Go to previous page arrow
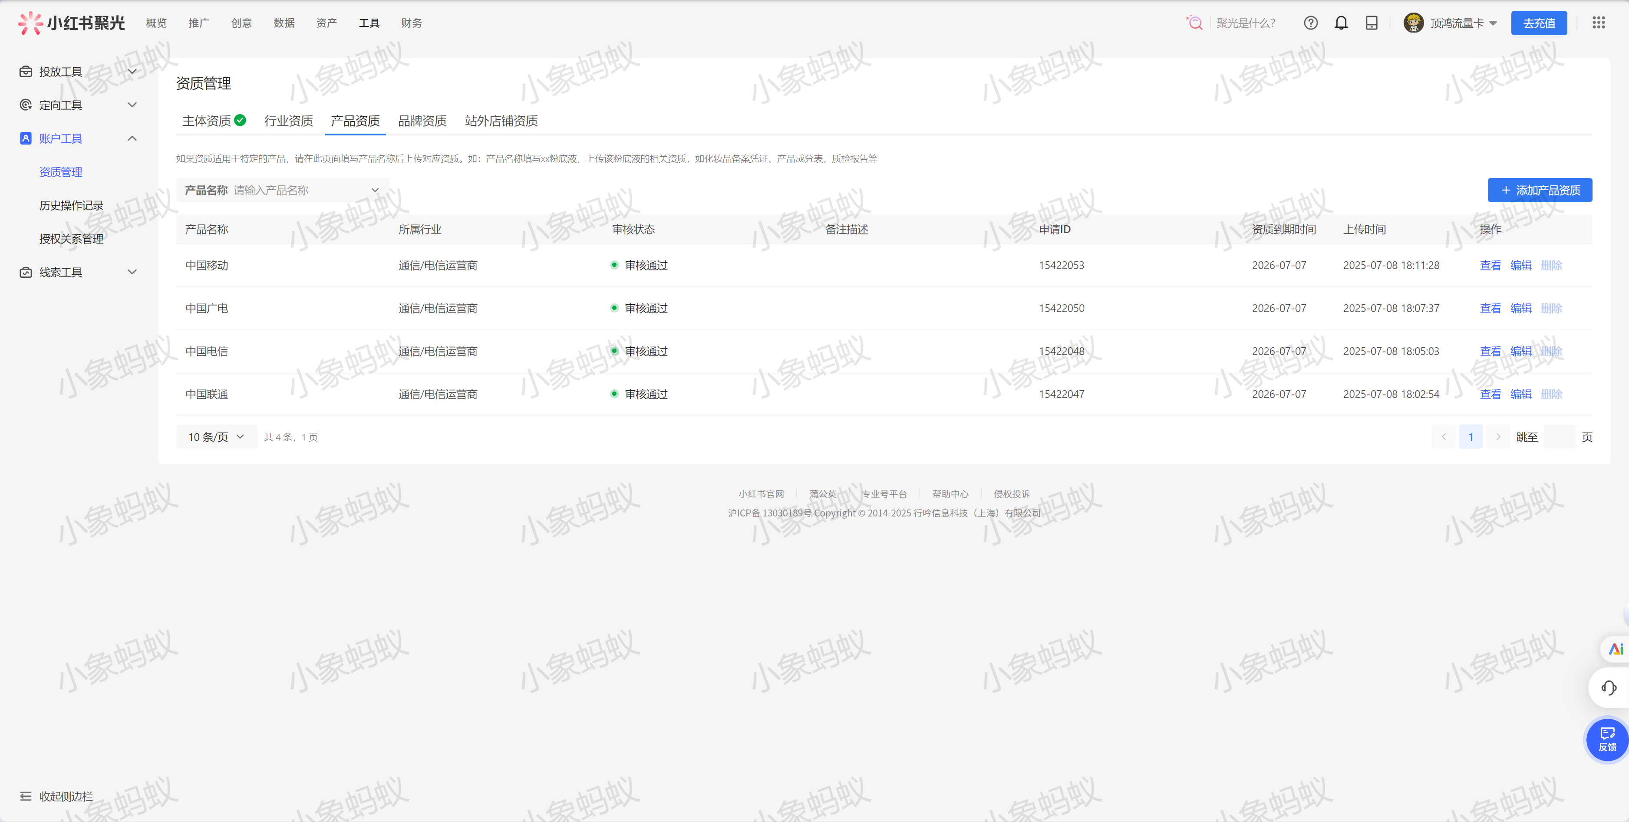Screen dimensions: 1629x822 coord(1444,437)
